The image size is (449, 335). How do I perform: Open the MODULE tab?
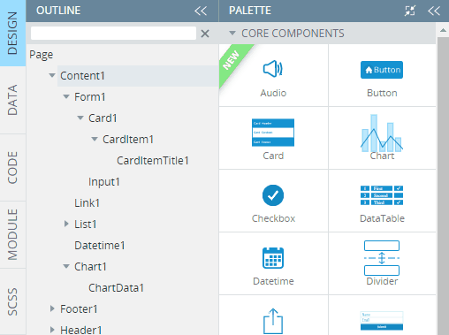(x=12, y=234)
